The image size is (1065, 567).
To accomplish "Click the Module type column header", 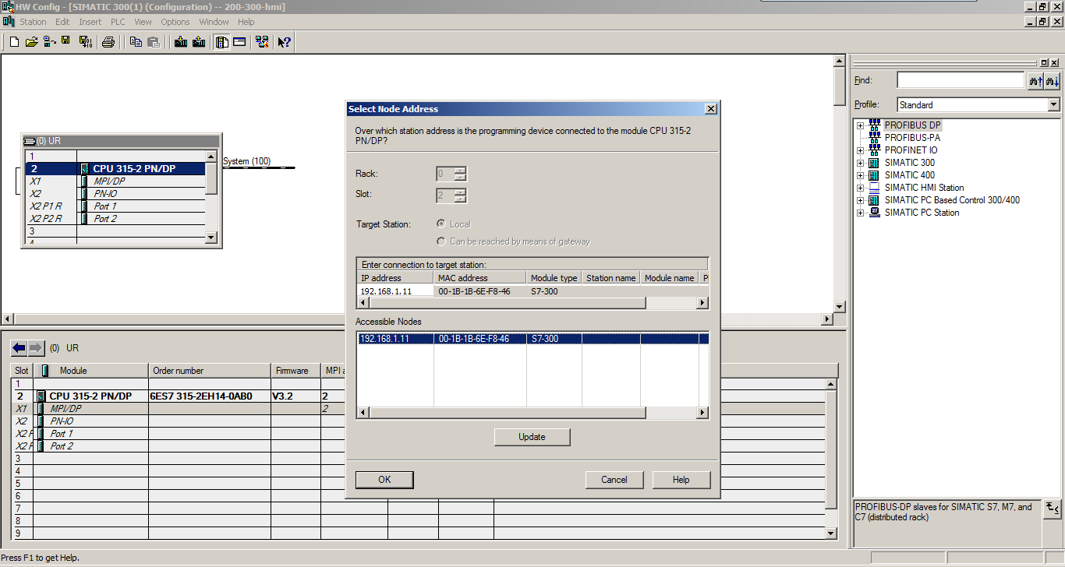I will point(554,278).
